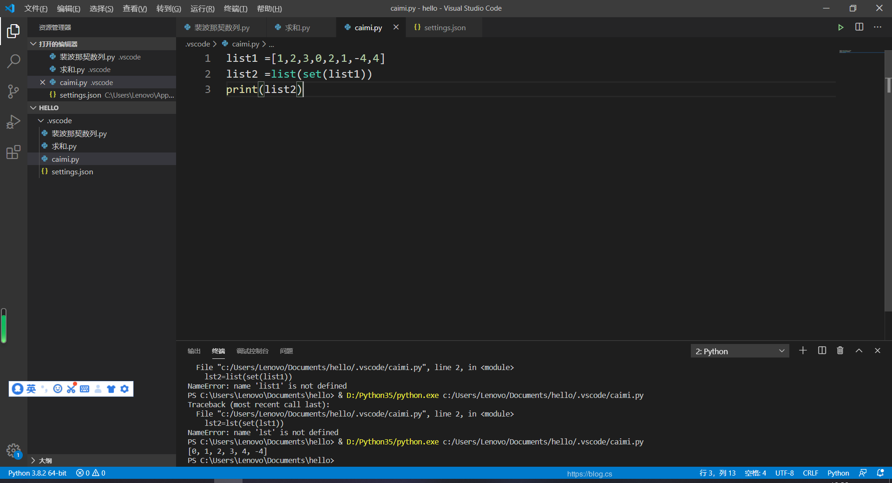This screenshot has height=483, width=892.
Task: Open the Run and Debug view
Action: coord(13,122)
